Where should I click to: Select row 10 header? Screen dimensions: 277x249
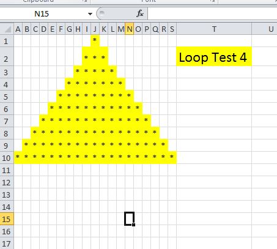(7, 158)
